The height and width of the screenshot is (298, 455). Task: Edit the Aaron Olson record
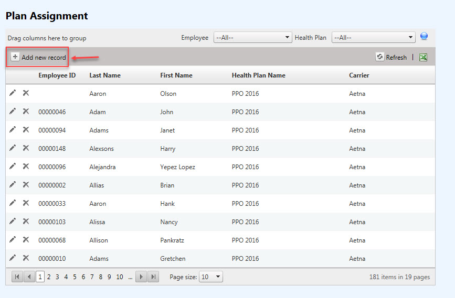[13, 93]
